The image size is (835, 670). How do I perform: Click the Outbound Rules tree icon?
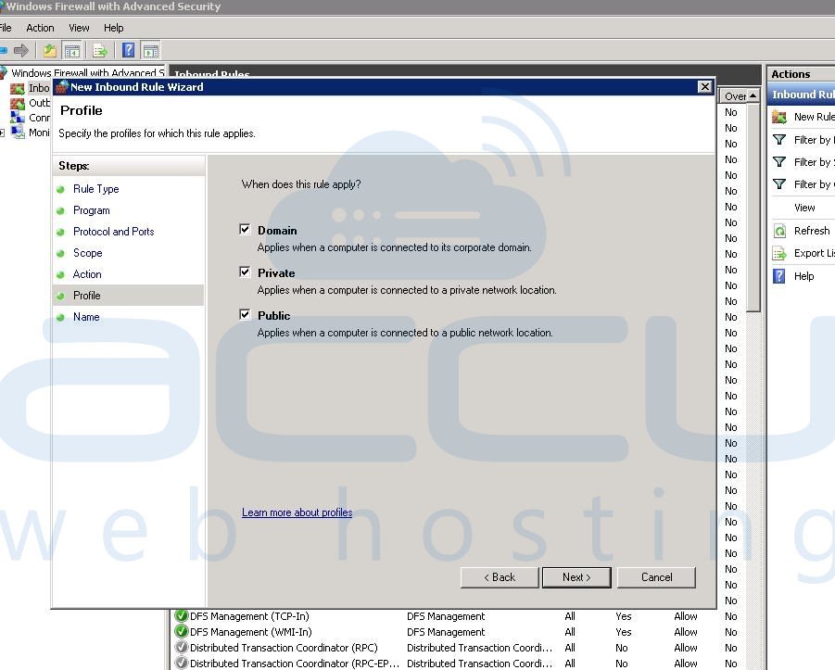click(18, 103)
